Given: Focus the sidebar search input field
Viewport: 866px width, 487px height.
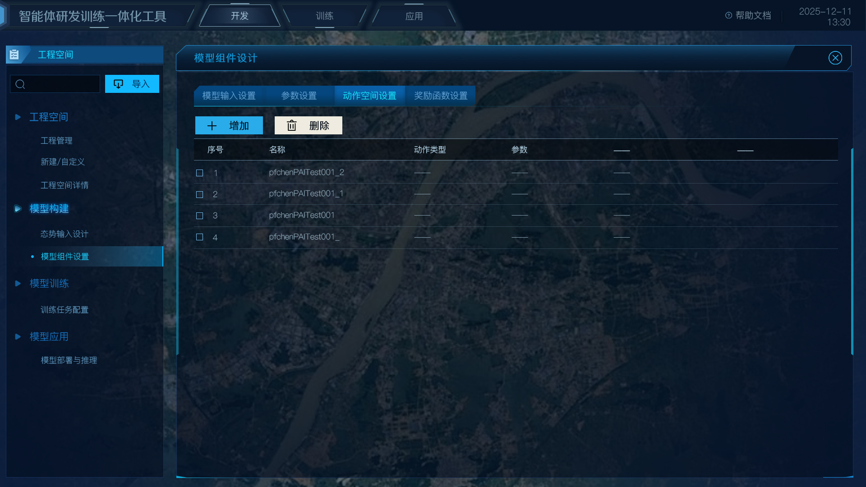Looking at the screenshot, I should (55, 84).
